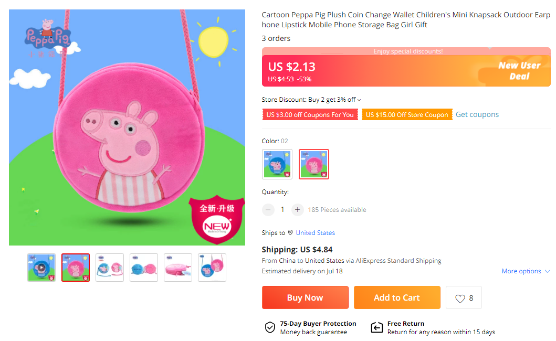Expand More options for shipping
The image size is (556, 341).
pyautogui.click(x=526, y=271)
